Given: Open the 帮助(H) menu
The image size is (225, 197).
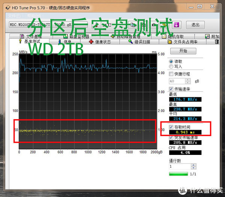Looking at the screenshot, I should click(x=34, y=16).
